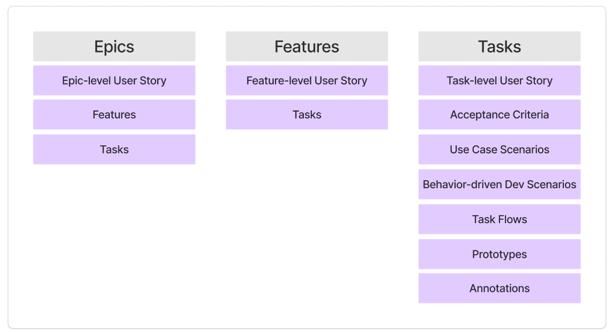Open the Task Flows card
The height and width of the screenshot is (332, 611).
499,219
